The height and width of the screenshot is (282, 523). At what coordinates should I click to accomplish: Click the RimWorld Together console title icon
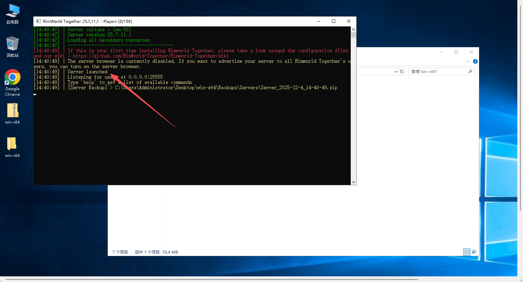tap(38, 21)
